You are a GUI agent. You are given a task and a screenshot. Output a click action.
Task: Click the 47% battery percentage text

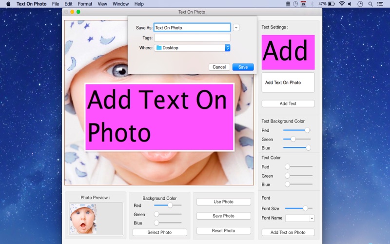[322, 4]
